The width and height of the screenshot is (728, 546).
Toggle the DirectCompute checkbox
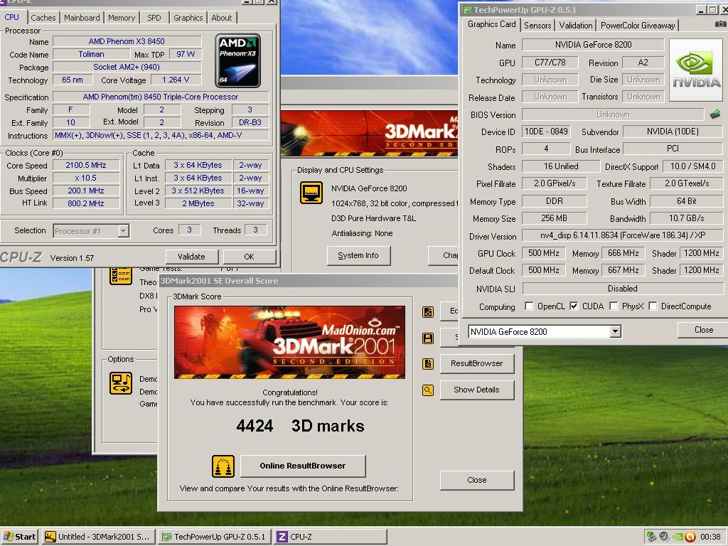pos(653,306)
